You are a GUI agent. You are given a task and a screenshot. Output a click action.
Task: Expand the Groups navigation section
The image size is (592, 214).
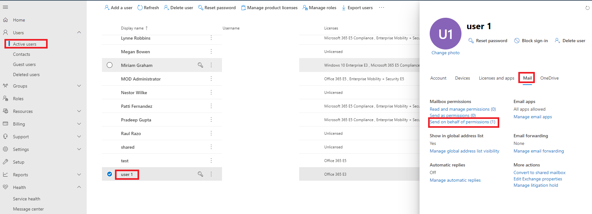[x=79, y=86]
